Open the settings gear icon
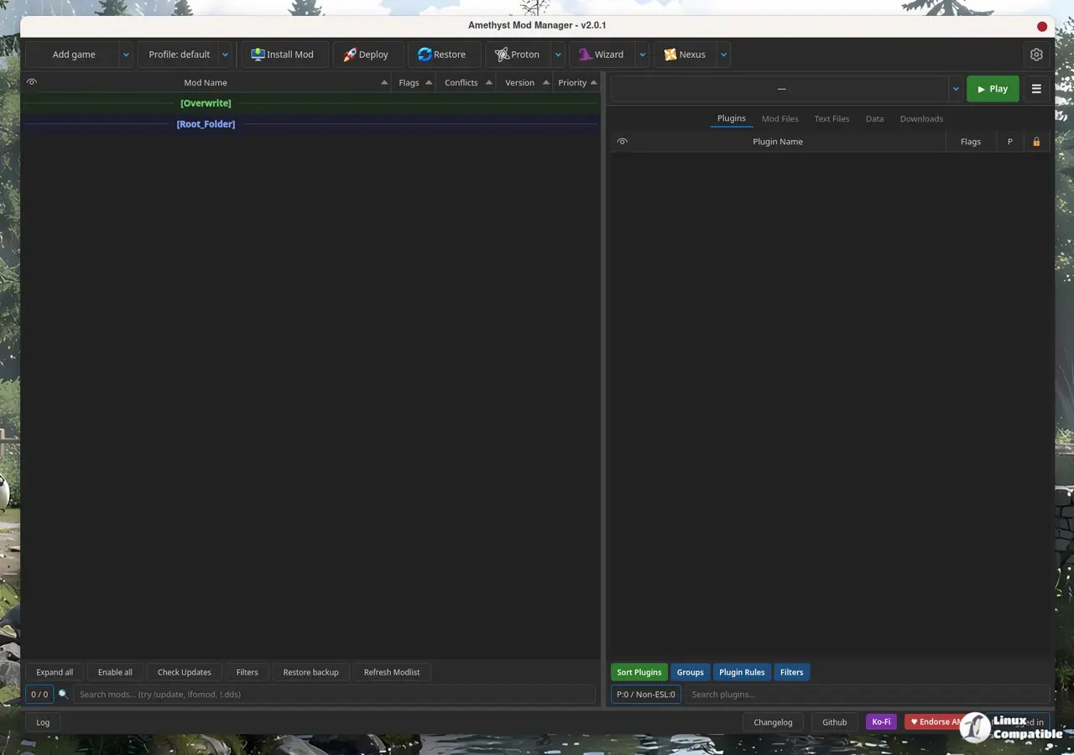The image size is (1074, 755). [1036, 55]
